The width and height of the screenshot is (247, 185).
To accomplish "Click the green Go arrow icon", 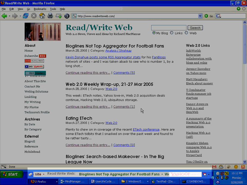I will pyautogui.click(x=206, y=16).
